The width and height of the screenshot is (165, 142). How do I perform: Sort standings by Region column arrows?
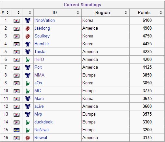point(126,13)
